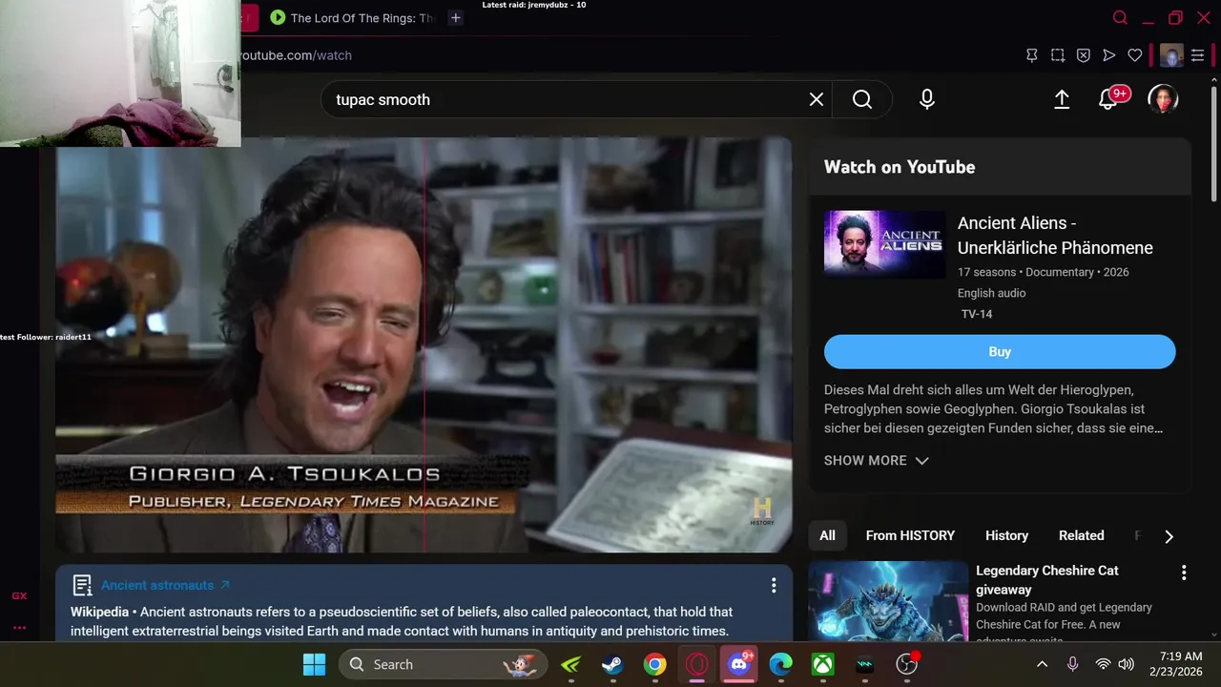Click the Windows taskbar Search box
Image resolution: width=1221 pixels, height=687 pixels.
[443, 664]
